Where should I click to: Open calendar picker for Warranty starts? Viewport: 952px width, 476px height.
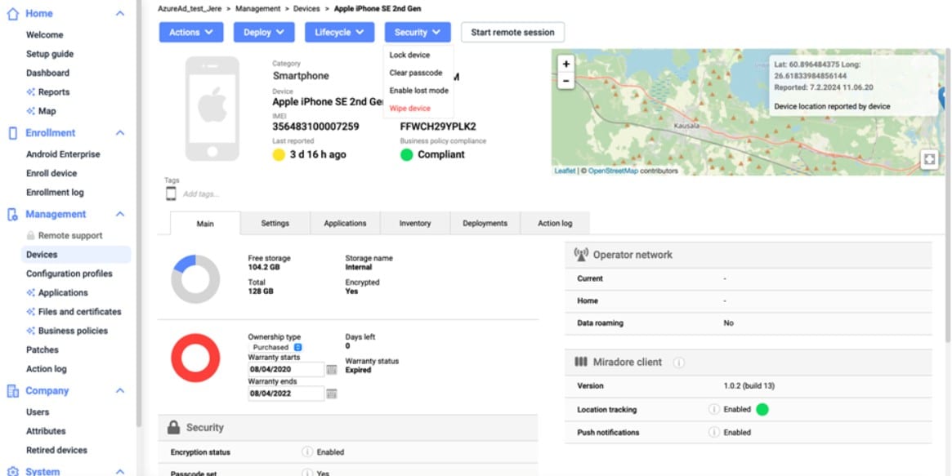pos(332,369)
